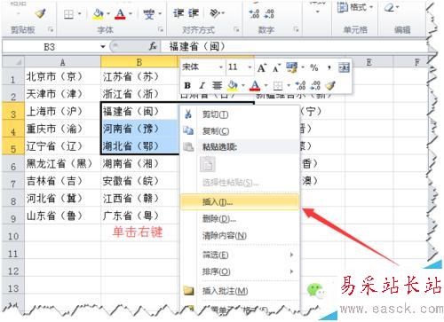Decrease decimal places in the ribbon
444x322 pixels.
[x=269, y=13]
